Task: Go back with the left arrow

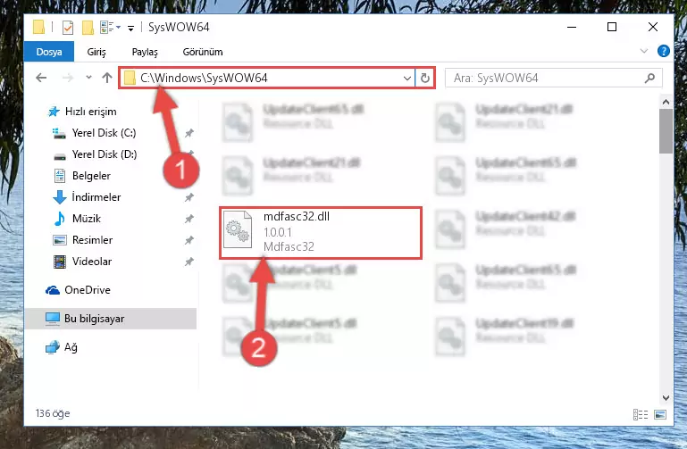Action: tap(41, 78)
